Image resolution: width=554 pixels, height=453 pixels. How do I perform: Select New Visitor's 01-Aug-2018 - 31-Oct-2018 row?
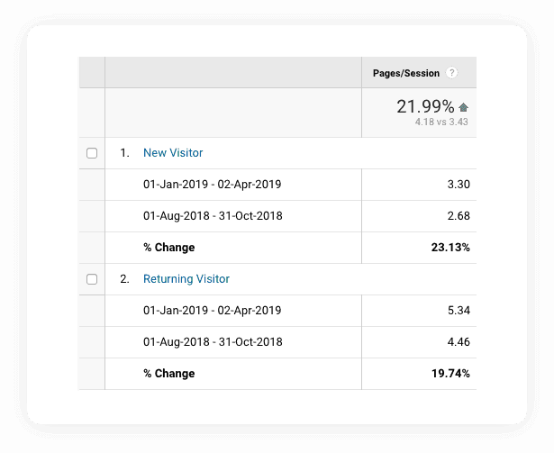tap(213, 216)
